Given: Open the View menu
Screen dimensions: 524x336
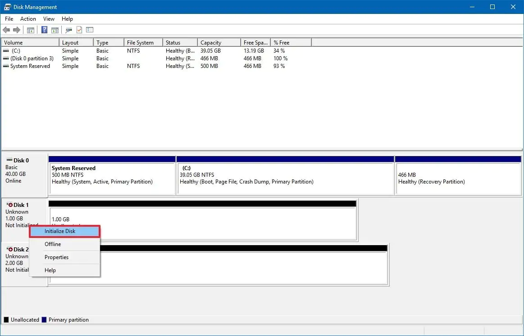Looking at the screenshot, I should (x=49, y=19).
